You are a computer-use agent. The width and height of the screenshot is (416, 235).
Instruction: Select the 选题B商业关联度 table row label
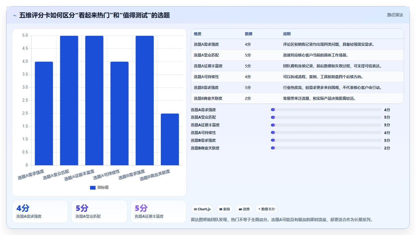(x=208, y=99)
